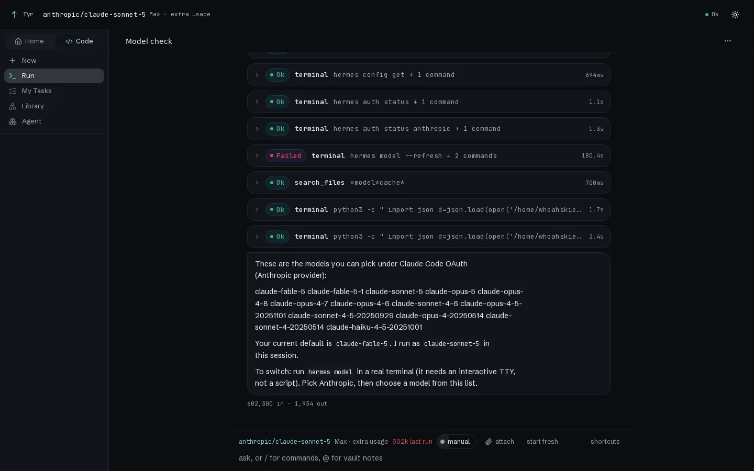Click the start fresh button
Image resolution: width=754 pixels, height=471 pixels.
[542, 442]
